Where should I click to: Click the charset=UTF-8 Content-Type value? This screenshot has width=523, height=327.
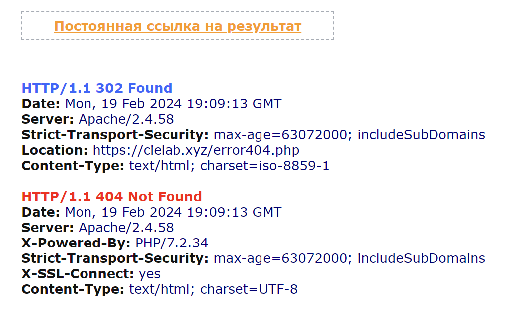click(249, 289)
